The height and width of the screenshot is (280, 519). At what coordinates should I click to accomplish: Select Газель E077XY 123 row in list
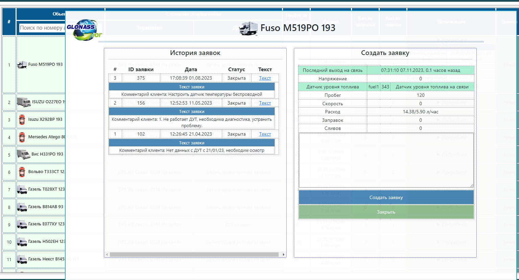46,224
